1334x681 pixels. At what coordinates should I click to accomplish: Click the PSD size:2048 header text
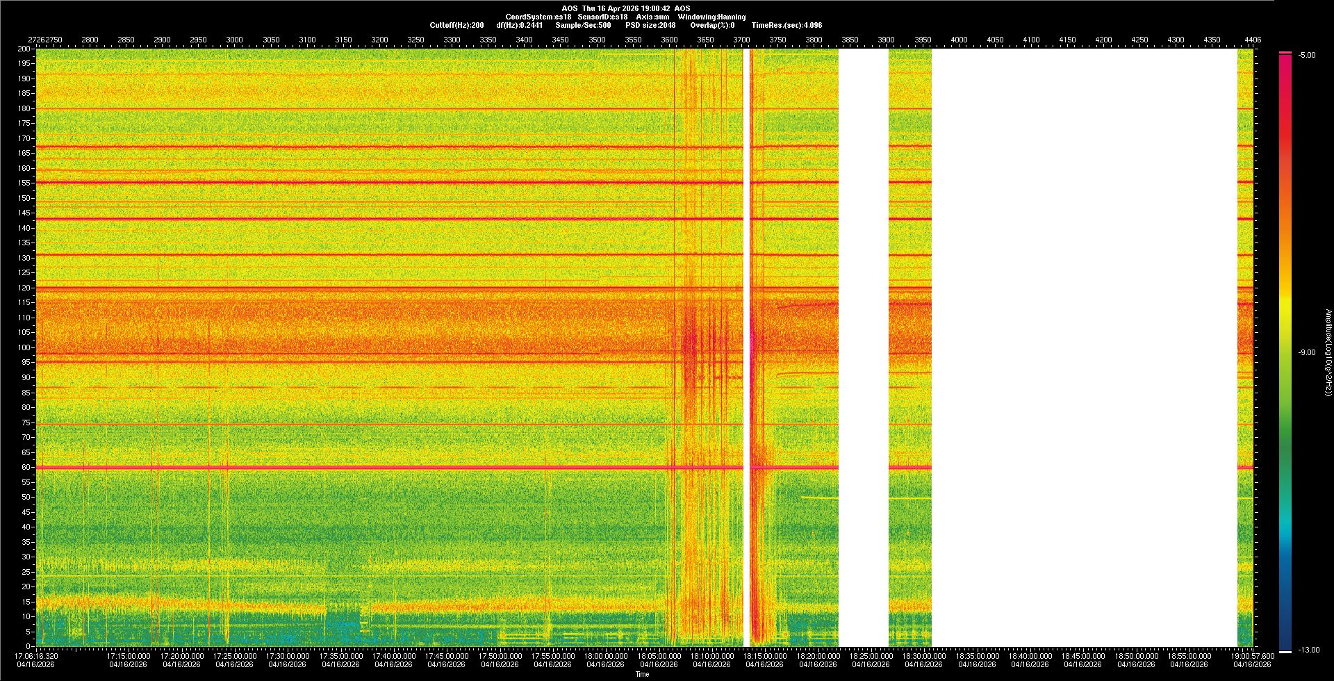click(650, 25)
